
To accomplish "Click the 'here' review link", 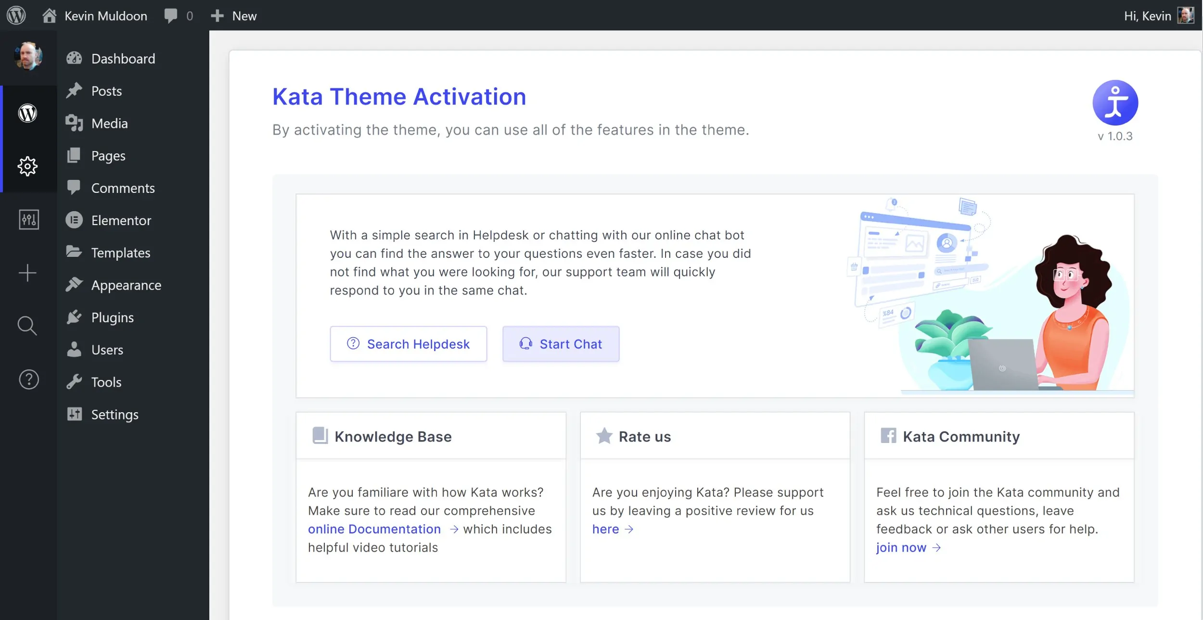I will (x=605, y=529).
